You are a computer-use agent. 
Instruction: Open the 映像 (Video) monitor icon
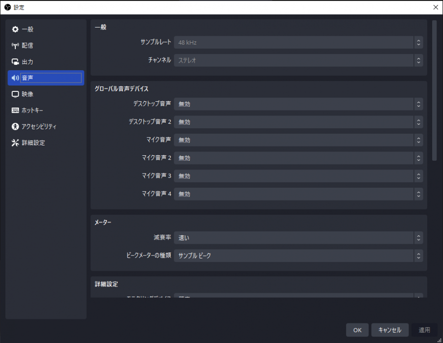coord(15,94)
